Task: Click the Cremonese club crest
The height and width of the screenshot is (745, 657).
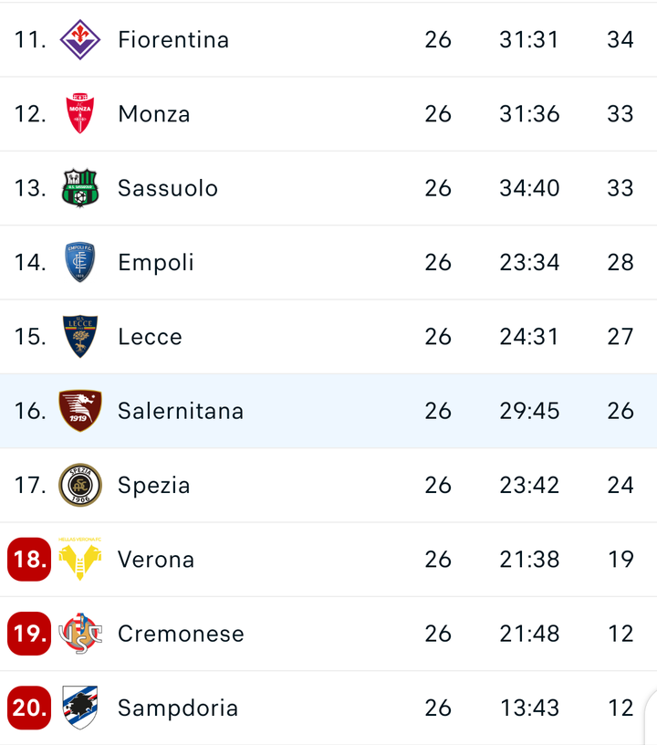Action: tap(79, 634)
